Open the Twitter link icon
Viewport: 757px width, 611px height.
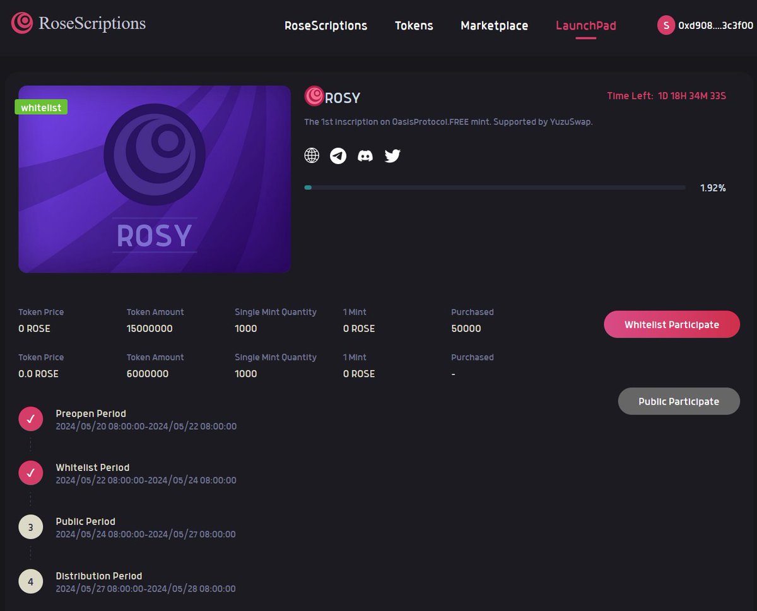pyautogui.click(x=392, y=155)
